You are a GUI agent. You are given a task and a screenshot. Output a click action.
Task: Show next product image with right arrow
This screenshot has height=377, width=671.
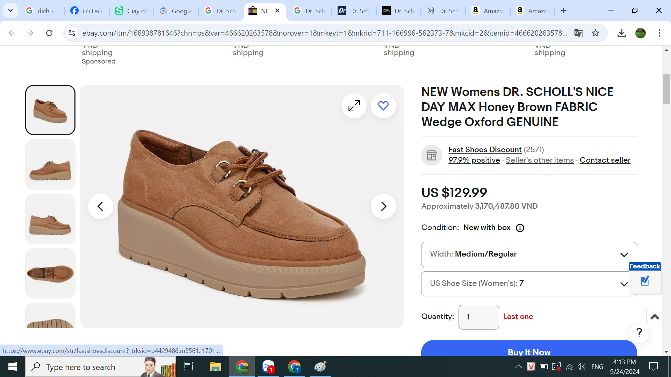click(383, 206)
